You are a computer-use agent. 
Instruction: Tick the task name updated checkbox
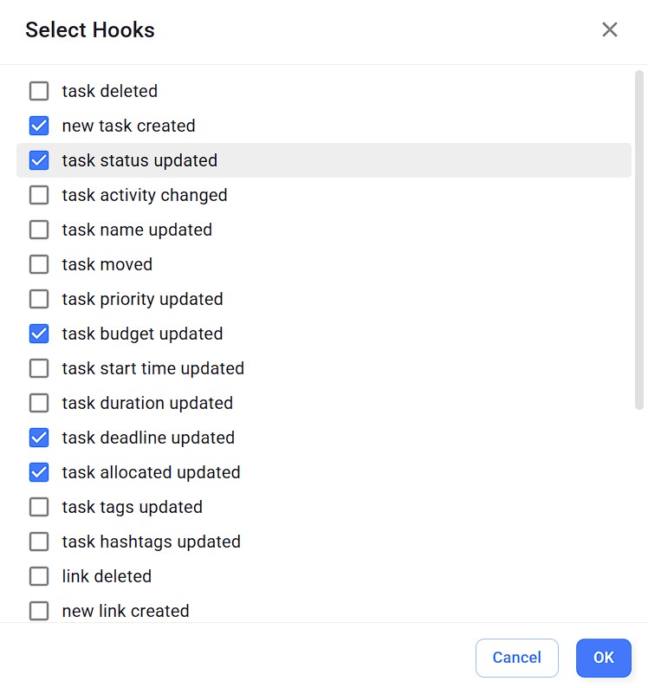(39, 230)
